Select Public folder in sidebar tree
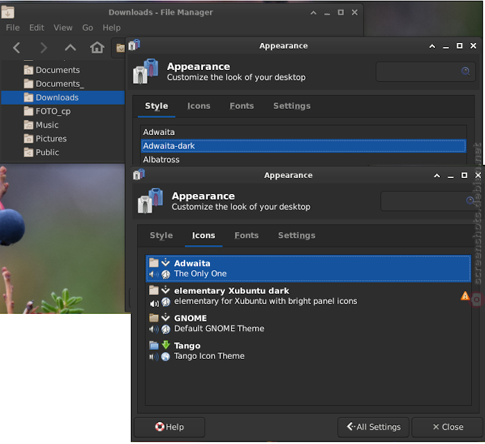Viewport: 485px width, 444px height. tap(63, 152)
